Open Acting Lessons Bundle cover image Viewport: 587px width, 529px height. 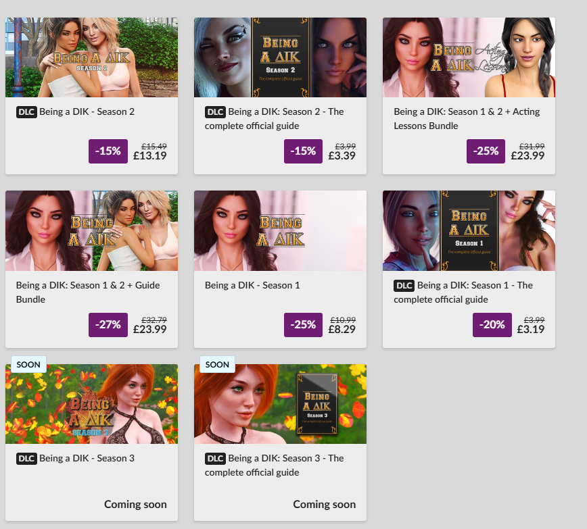coord(469,57)
